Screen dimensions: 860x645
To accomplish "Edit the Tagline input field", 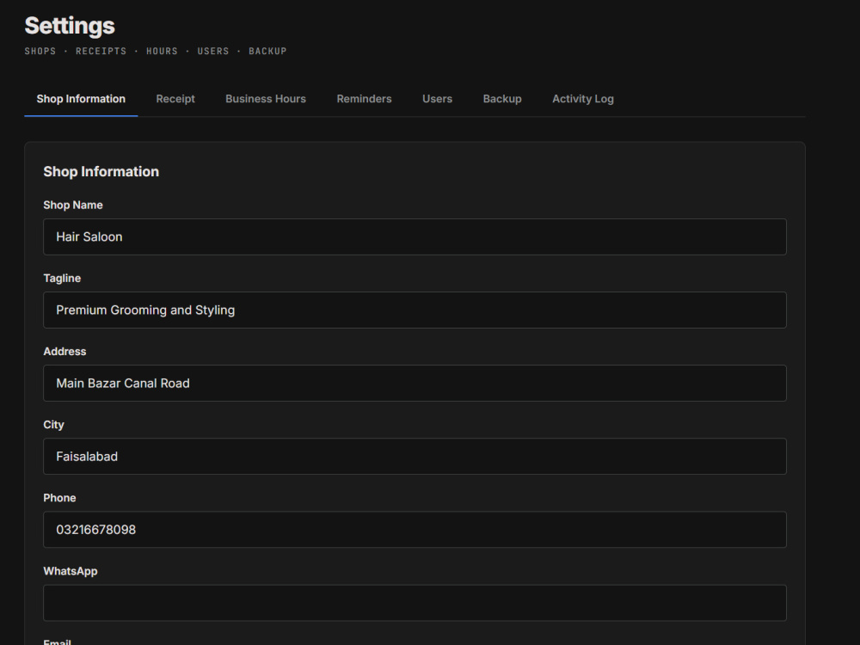I will pos(415,310).
